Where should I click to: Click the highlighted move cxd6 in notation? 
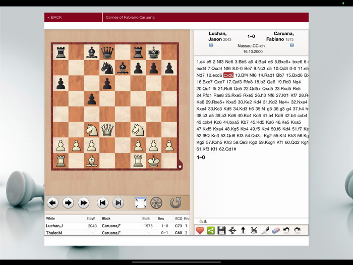click(228, 75)
